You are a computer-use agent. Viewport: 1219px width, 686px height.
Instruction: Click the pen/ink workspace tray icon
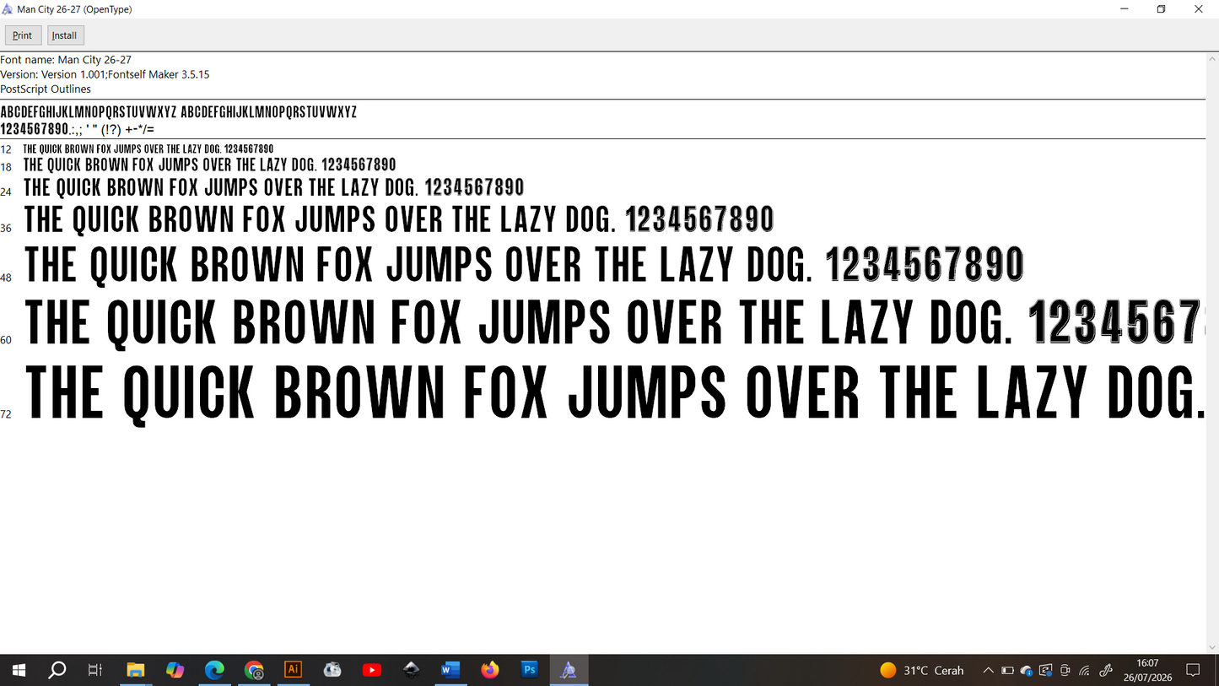click(x=1105, y=670)
